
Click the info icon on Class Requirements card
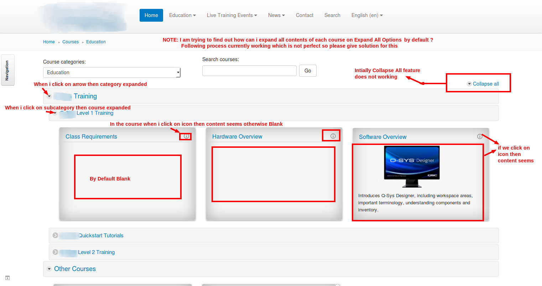[x=186, y=136]
